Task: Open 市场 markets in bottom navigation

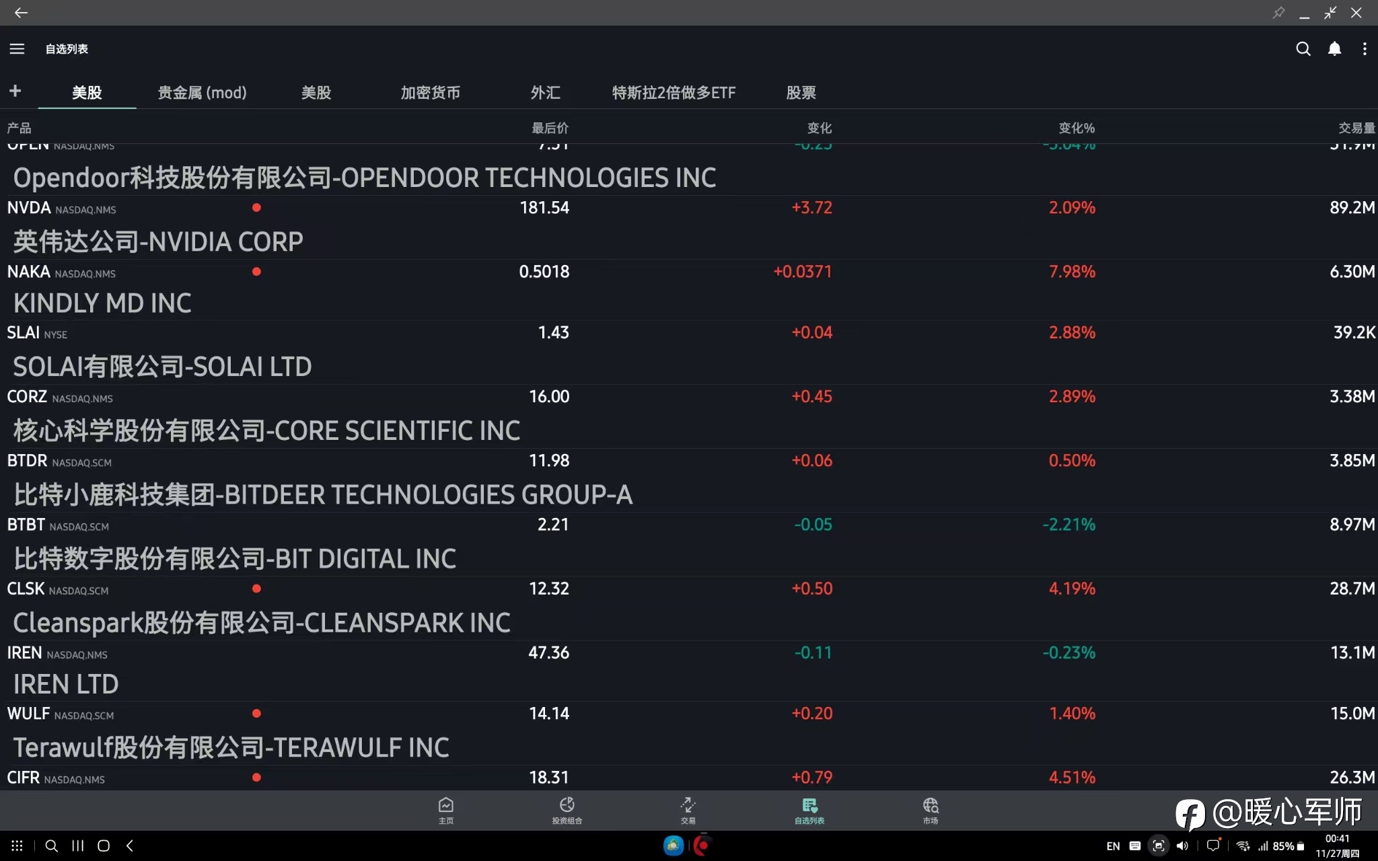Action: coord(931,810)
